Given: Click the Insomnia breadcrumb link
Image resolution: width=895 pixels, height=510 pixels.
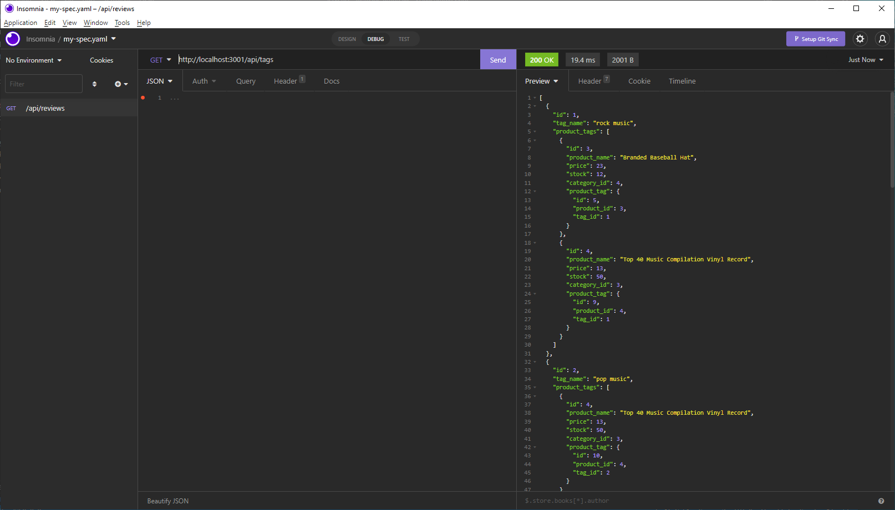Looking at the screenshot, I should coord(40,39).
